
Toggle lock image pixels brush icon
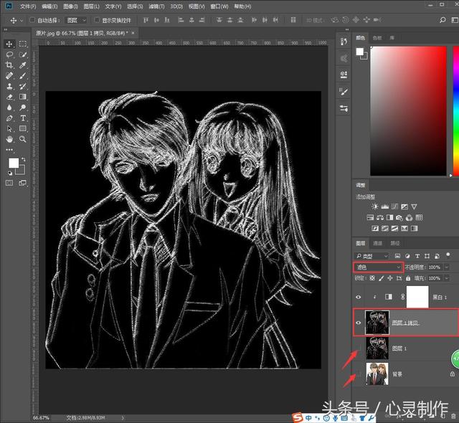[x=381, y=278]
